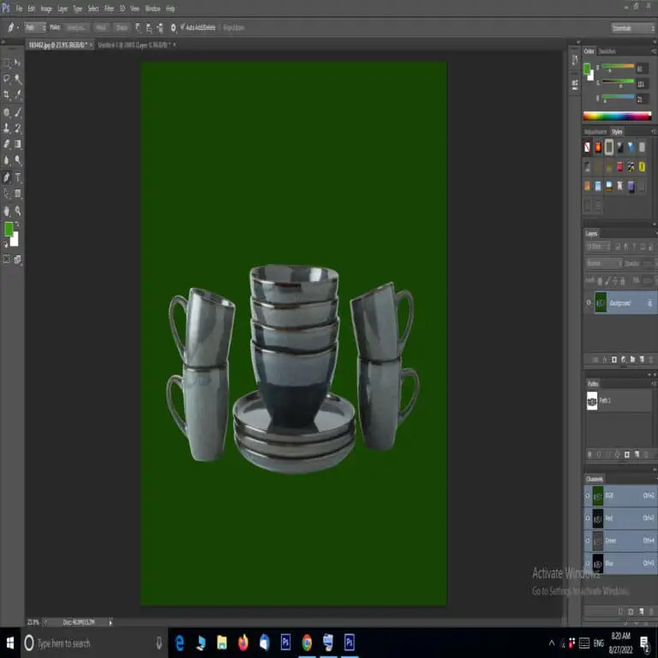
Task: Toggle the Auto Add/Delete checkbox
Action: pyautogui.click(x=182, y=27)
